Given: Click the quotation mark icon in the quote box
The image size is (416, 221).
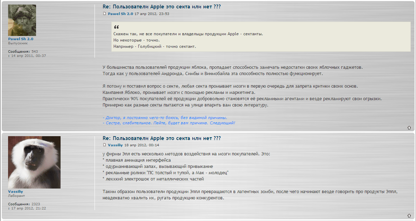Looking at the screenshot, I should [116, 27].
